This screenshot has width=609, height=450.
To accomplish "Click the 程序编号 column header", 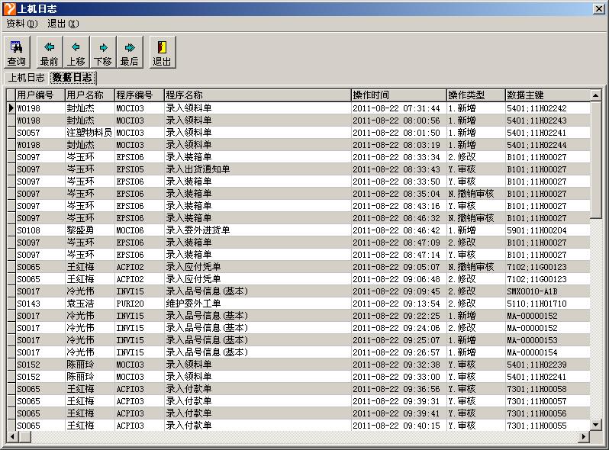I will click(140, 95).
